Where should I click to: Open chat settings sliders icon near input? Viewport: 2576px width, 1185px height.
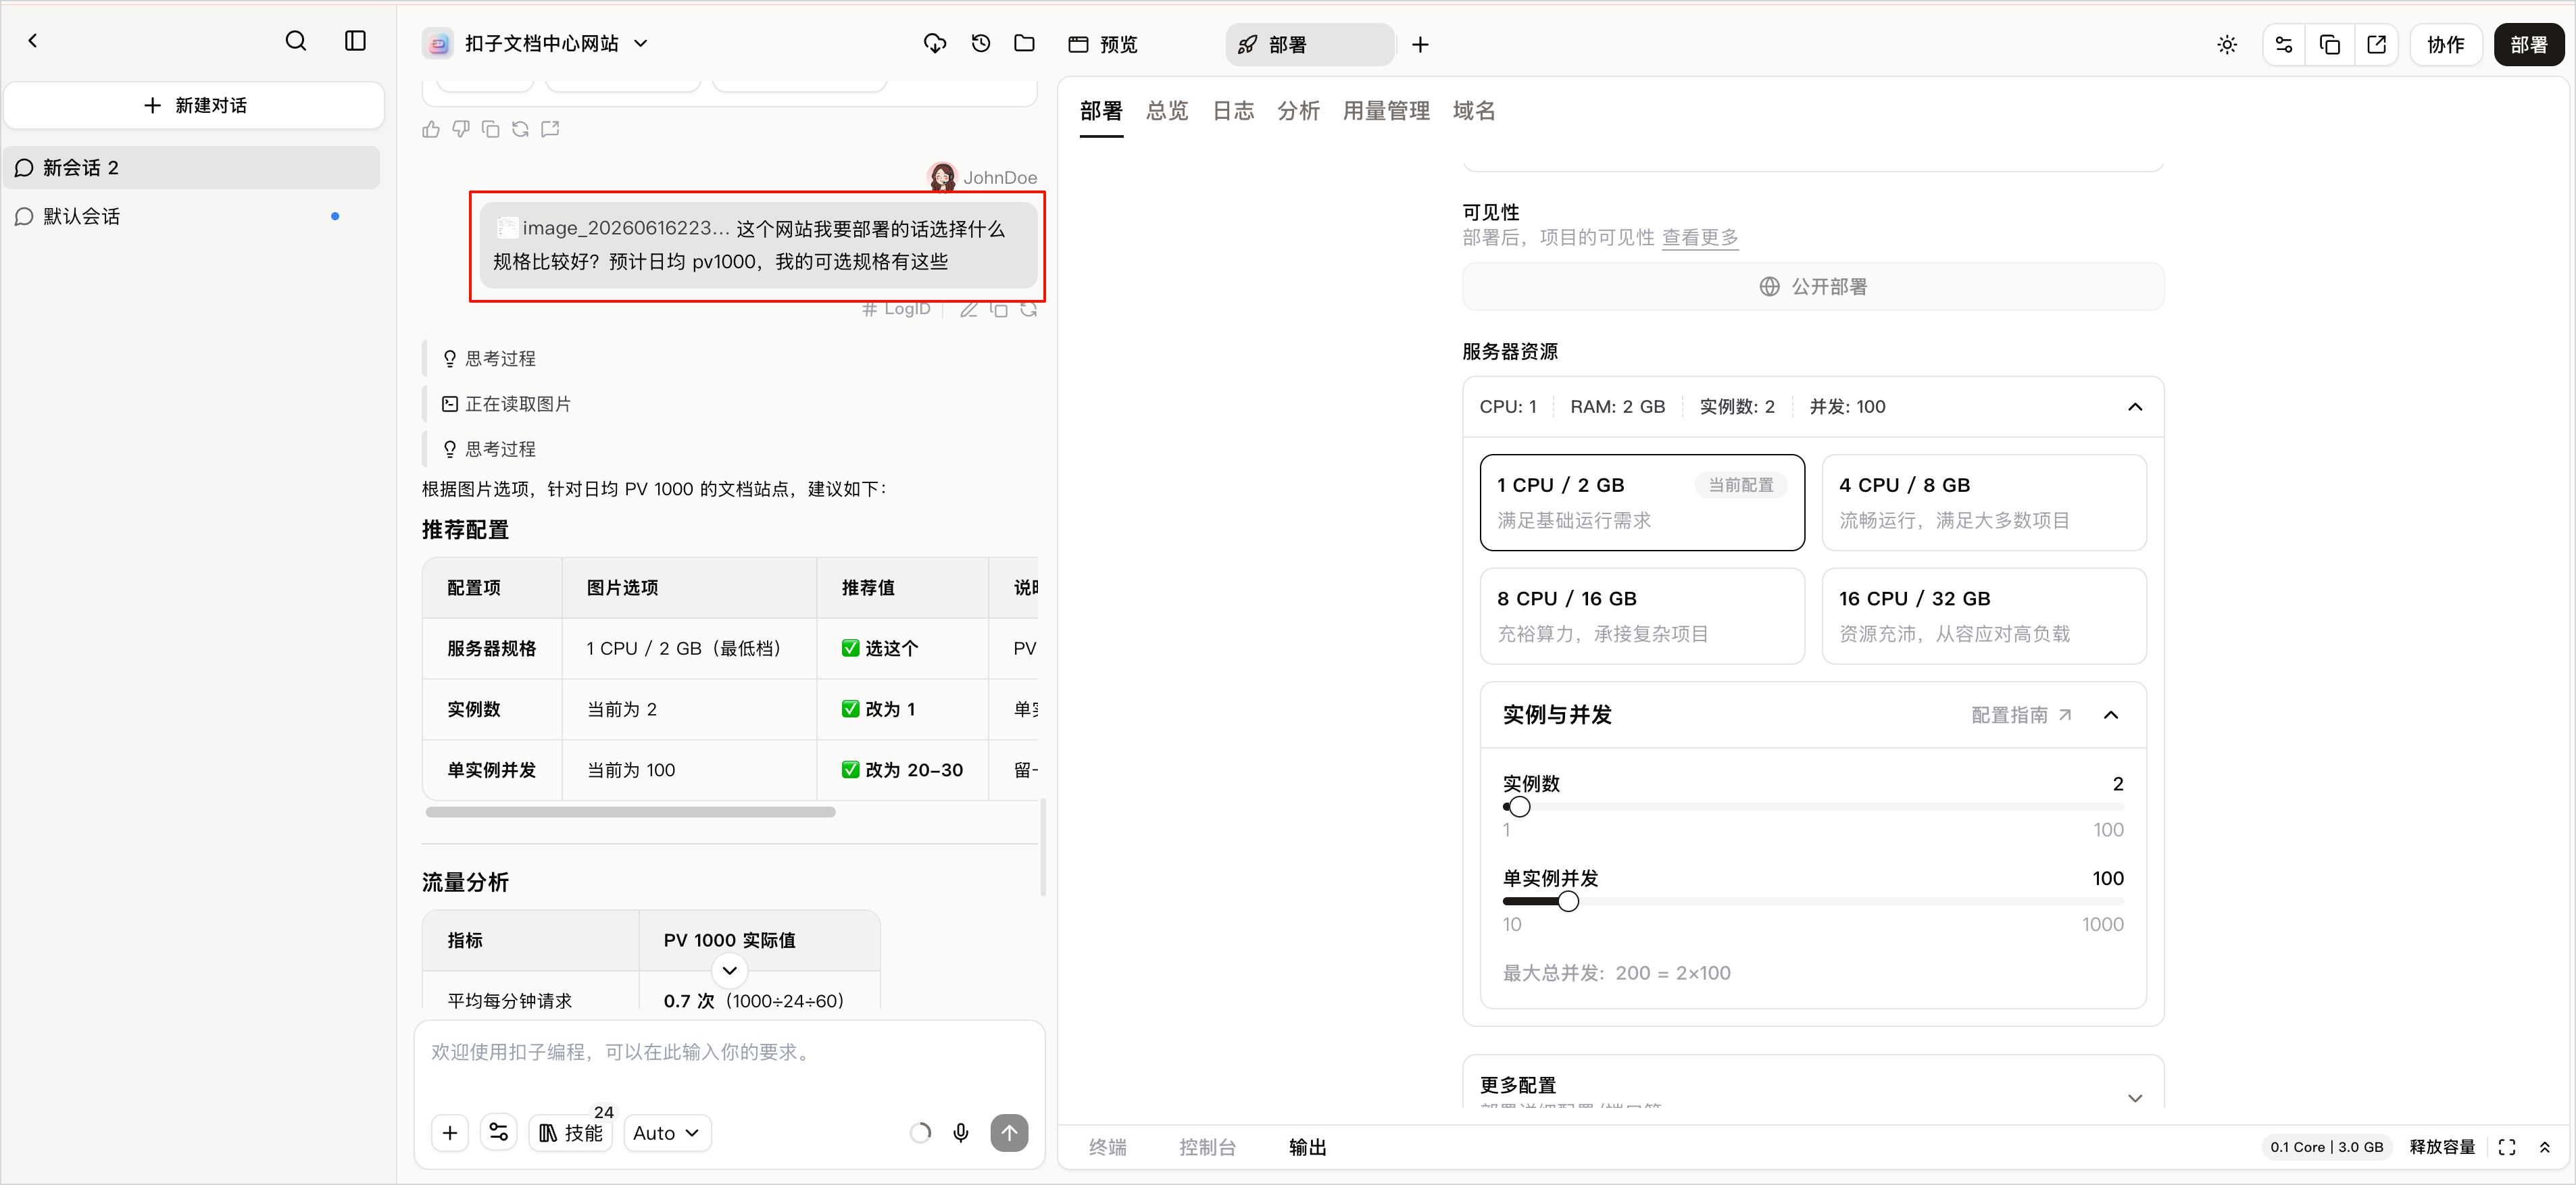pyautogui.click(x=498, y=1133)
